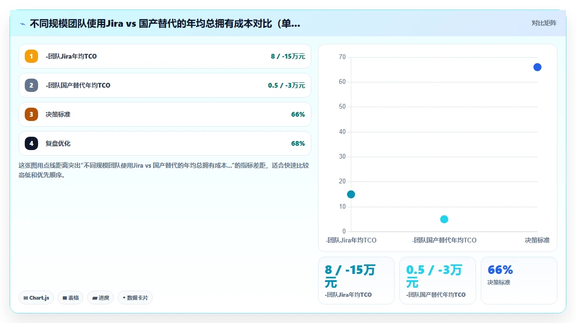576x323 pixels.
Task: Click the gray number 2 badge
Action: [31, 85]
